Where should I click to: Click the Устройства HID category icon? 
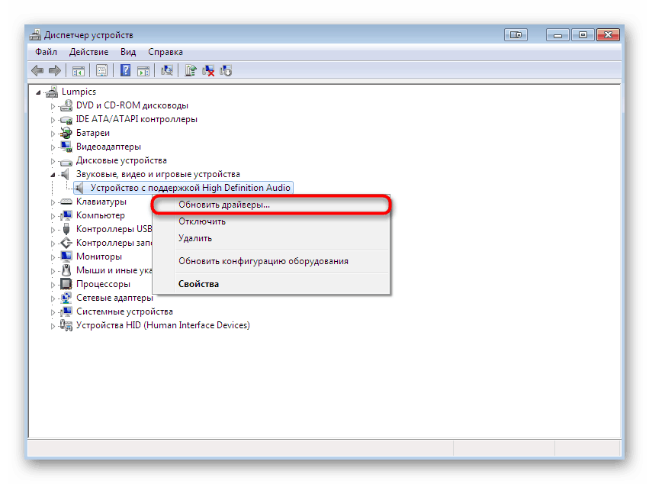click(66, 325)
